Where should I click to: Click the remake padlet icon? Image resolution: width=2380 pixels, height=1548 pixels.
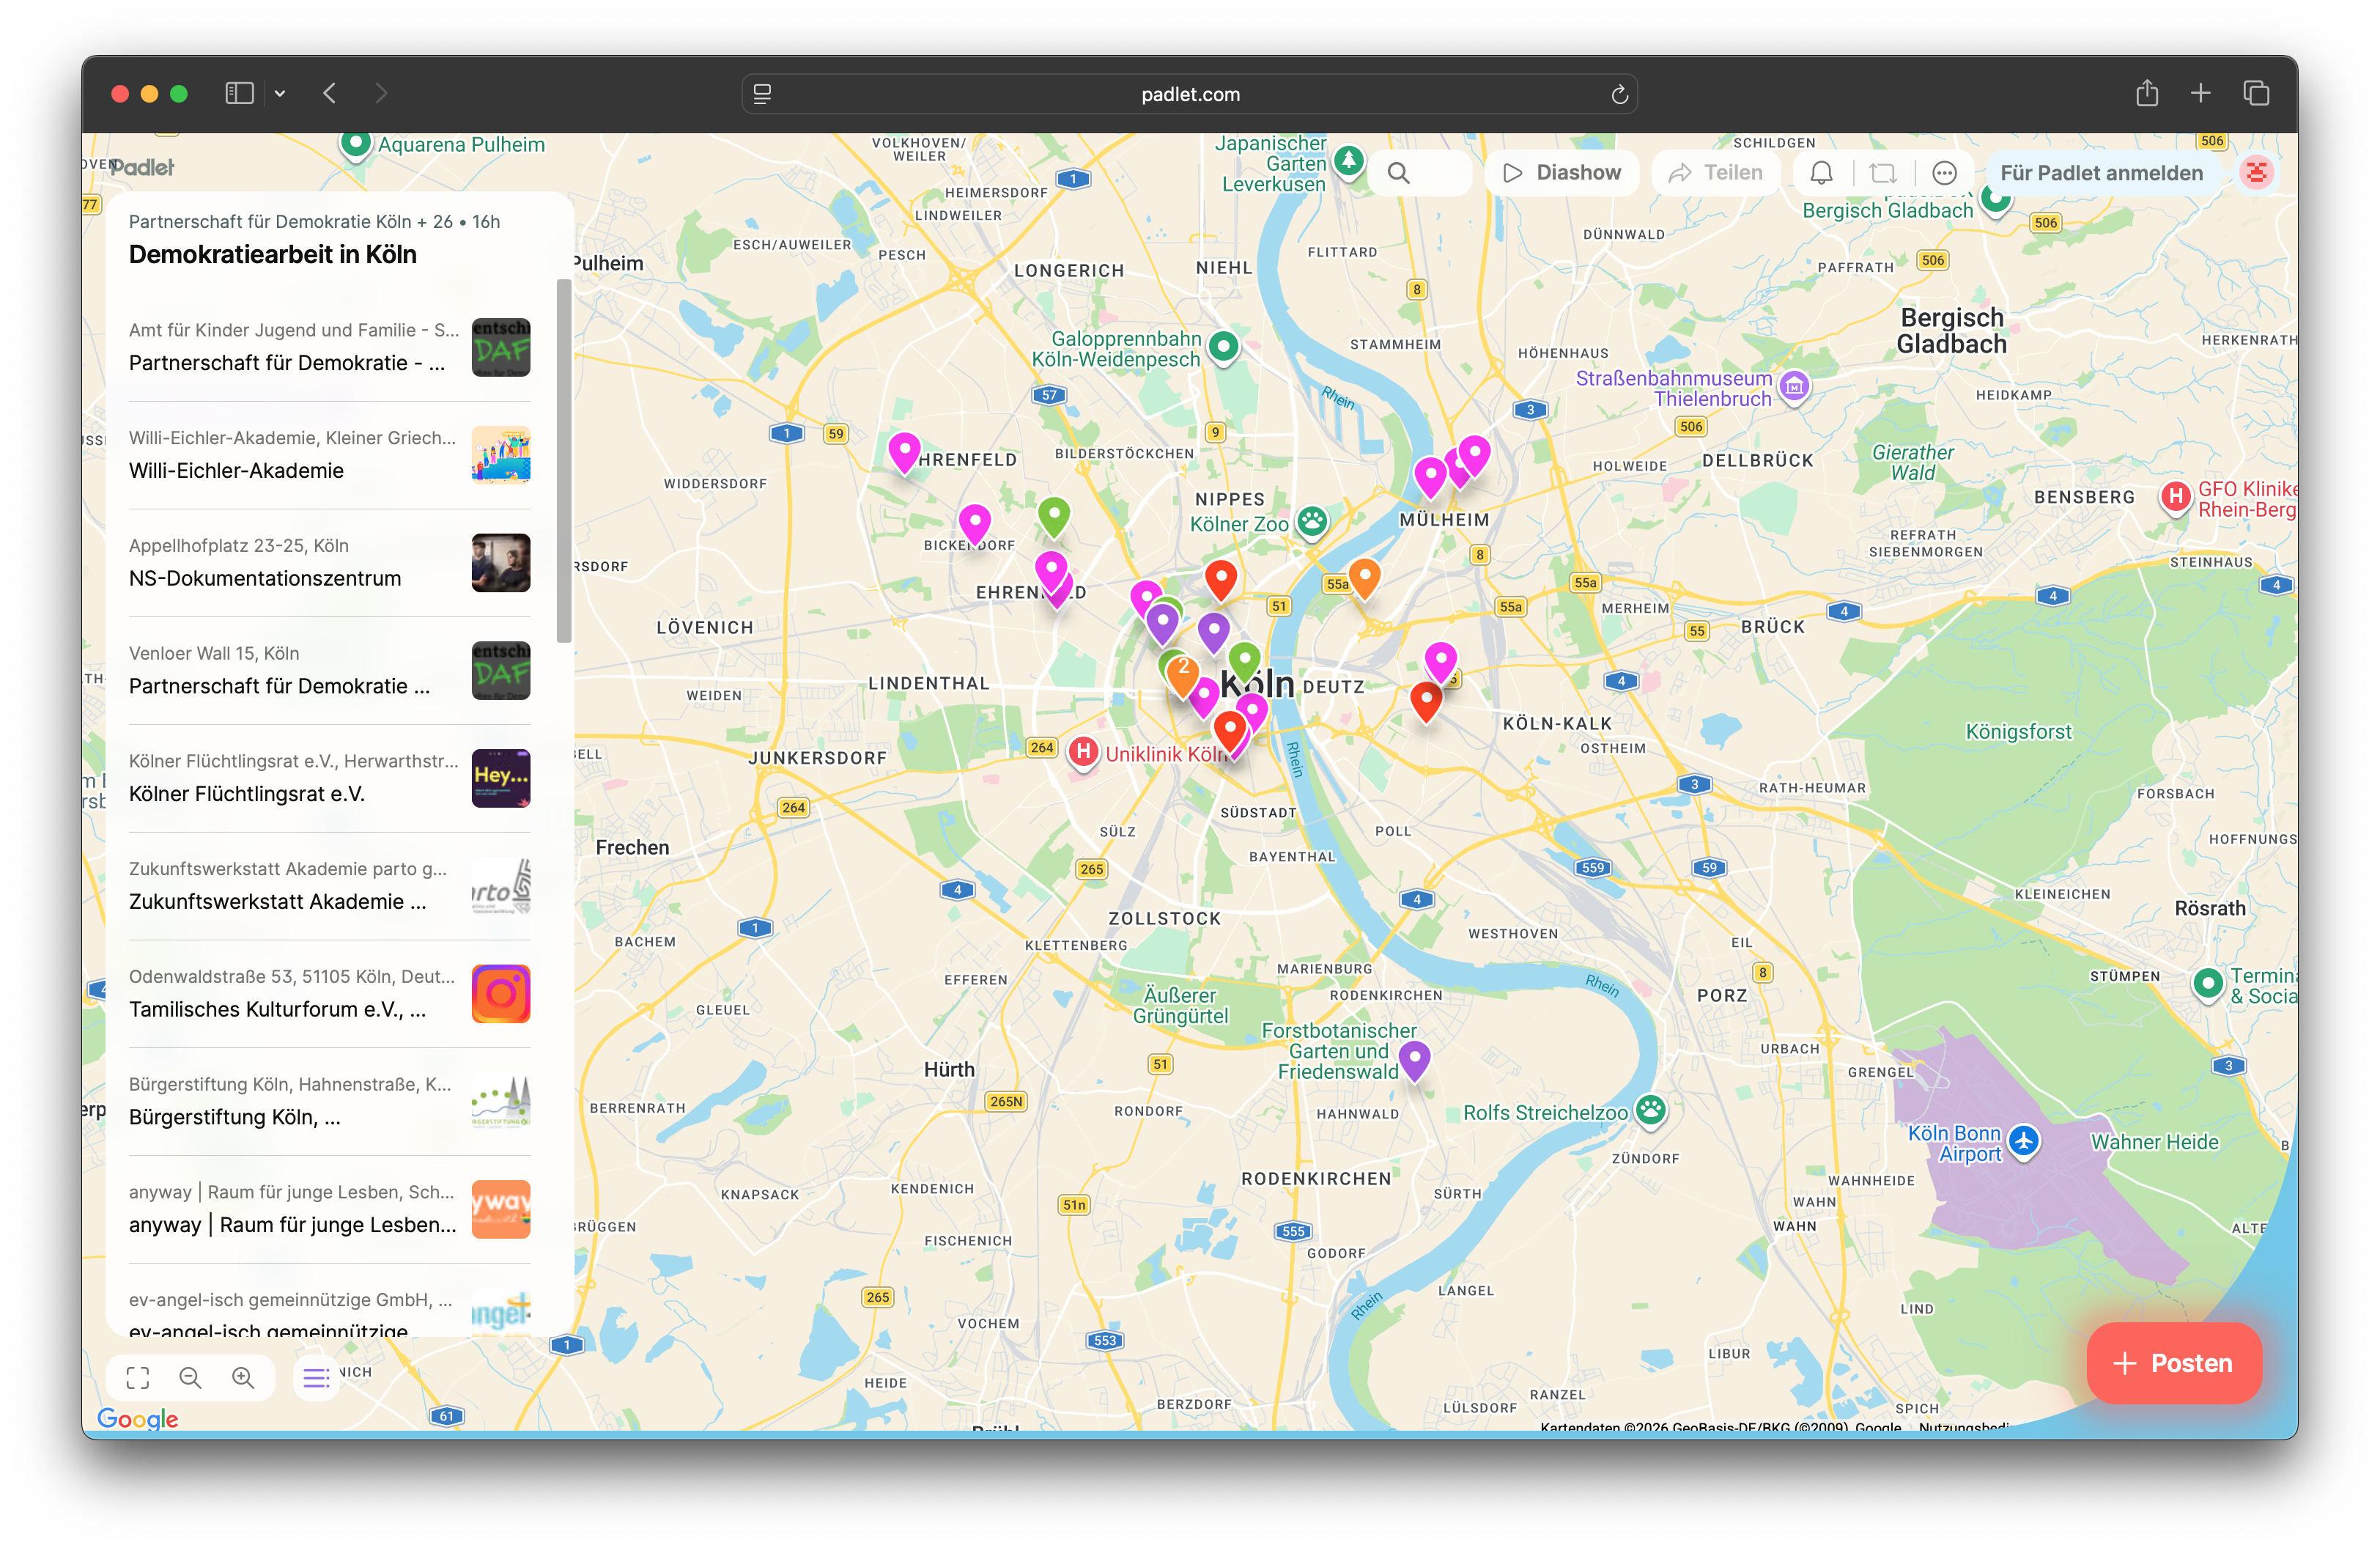pyautogui.click(x=1883, y=173)
